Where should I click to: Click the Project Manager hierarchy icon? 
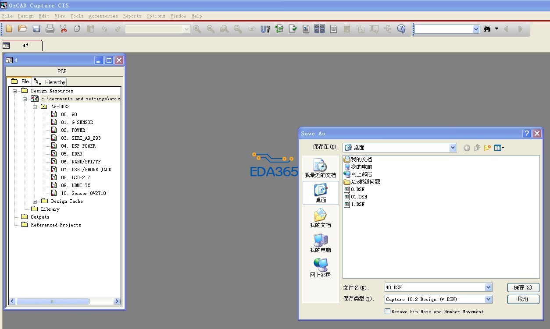click(388, 29)
